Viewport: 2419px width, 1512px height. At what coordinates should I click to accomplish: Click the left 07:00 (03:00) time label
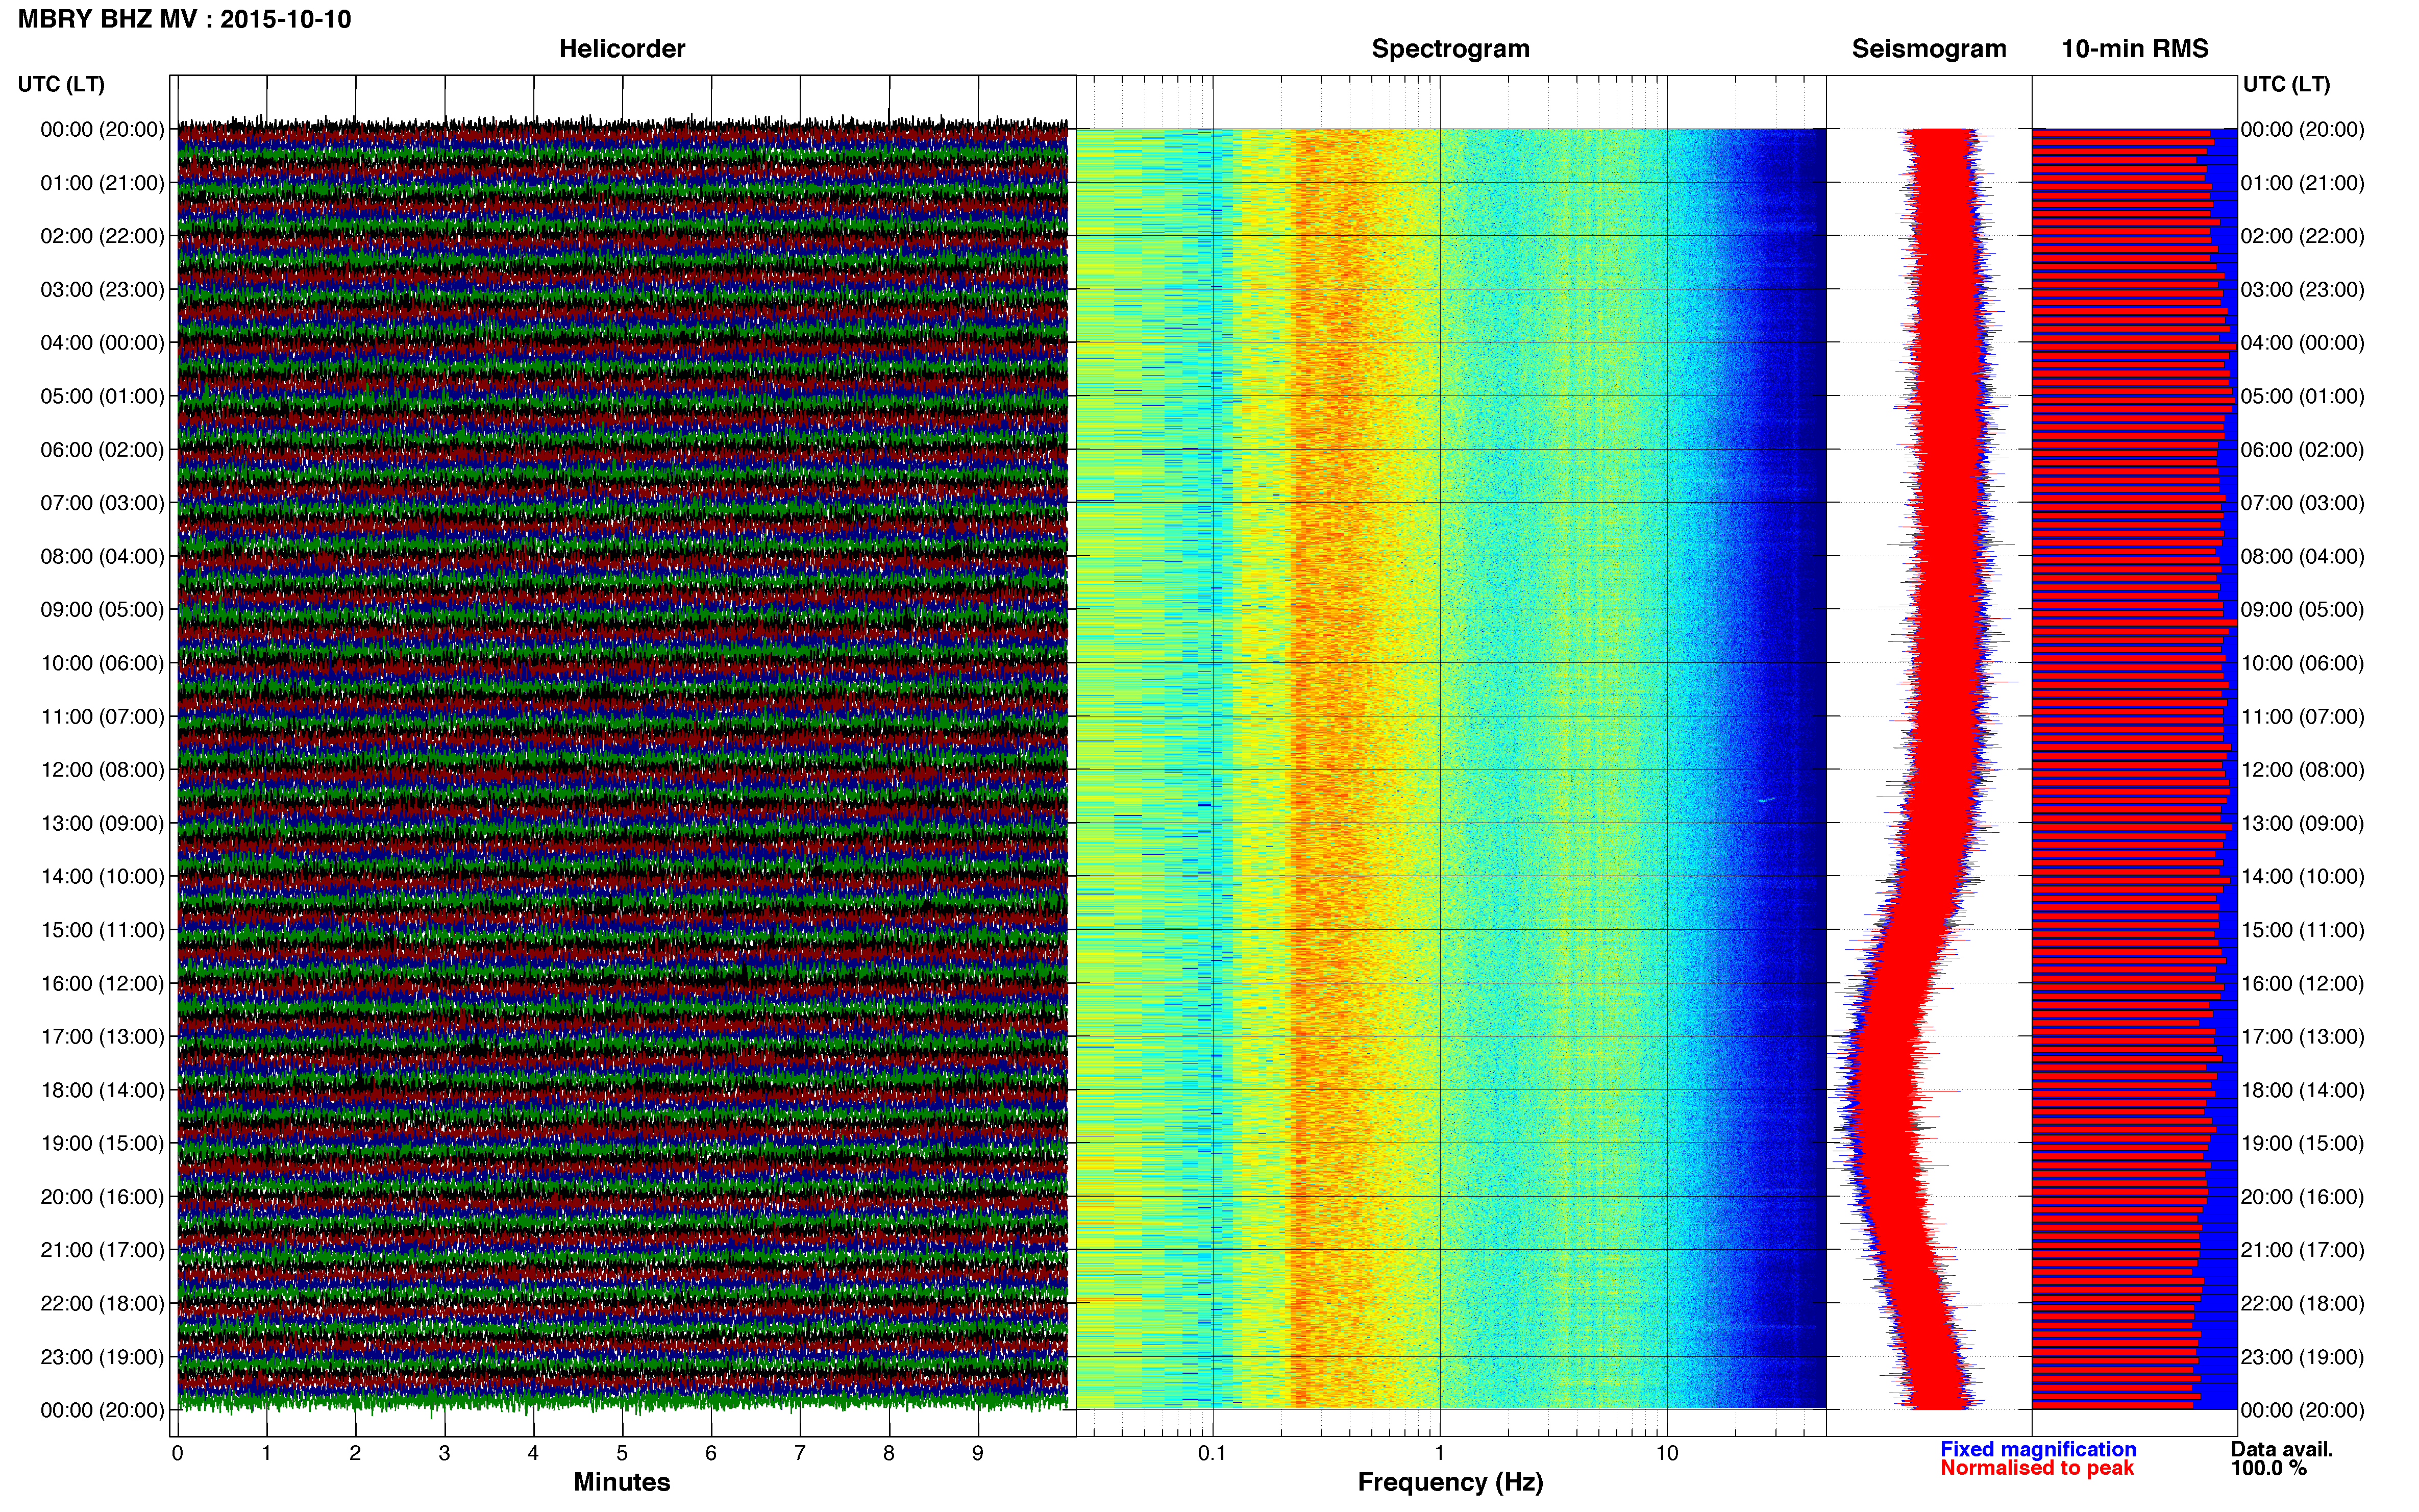tap(102, 503)
